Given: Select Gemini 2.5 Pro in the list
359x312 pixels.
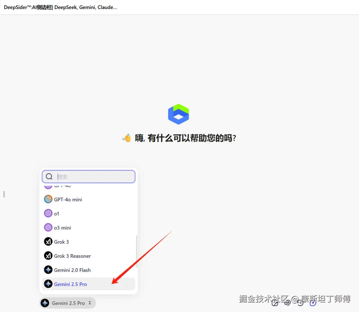Looking at the screenshot, I should pos(89,284).
